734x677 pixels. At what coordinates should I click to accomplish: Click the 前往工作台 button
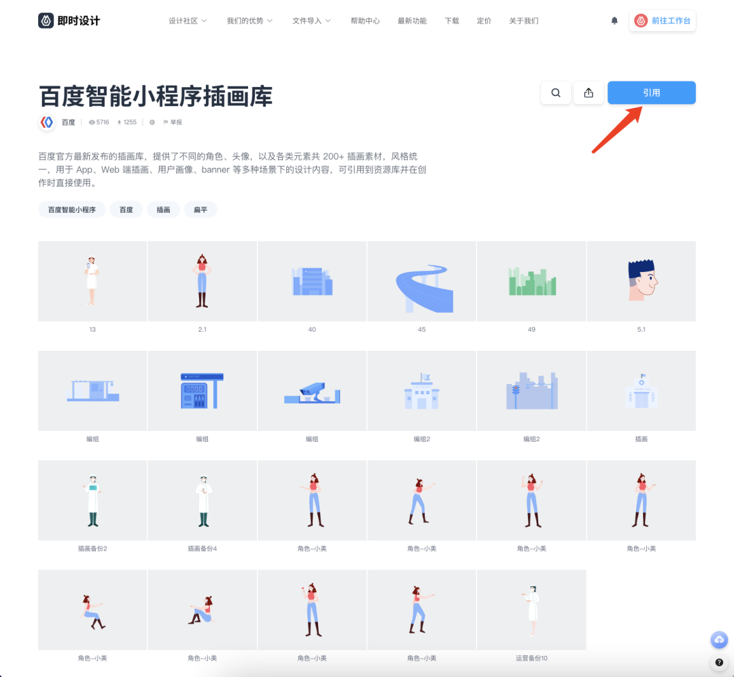pos(663,20)
